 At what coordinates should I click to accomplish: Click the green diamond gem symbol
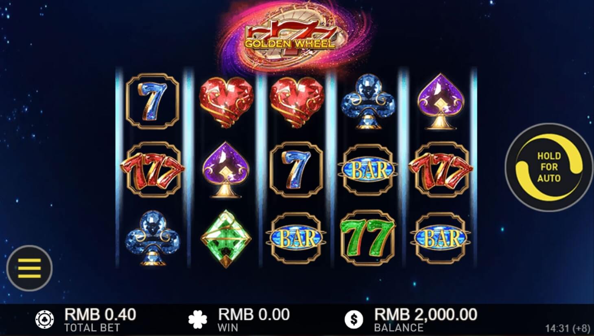226,238
